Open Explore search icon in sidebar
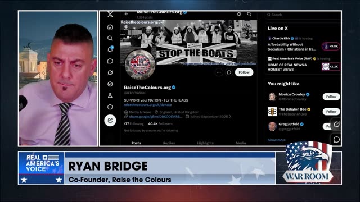Viewport: 360px width, 202px height. click(x=110, y=38)
